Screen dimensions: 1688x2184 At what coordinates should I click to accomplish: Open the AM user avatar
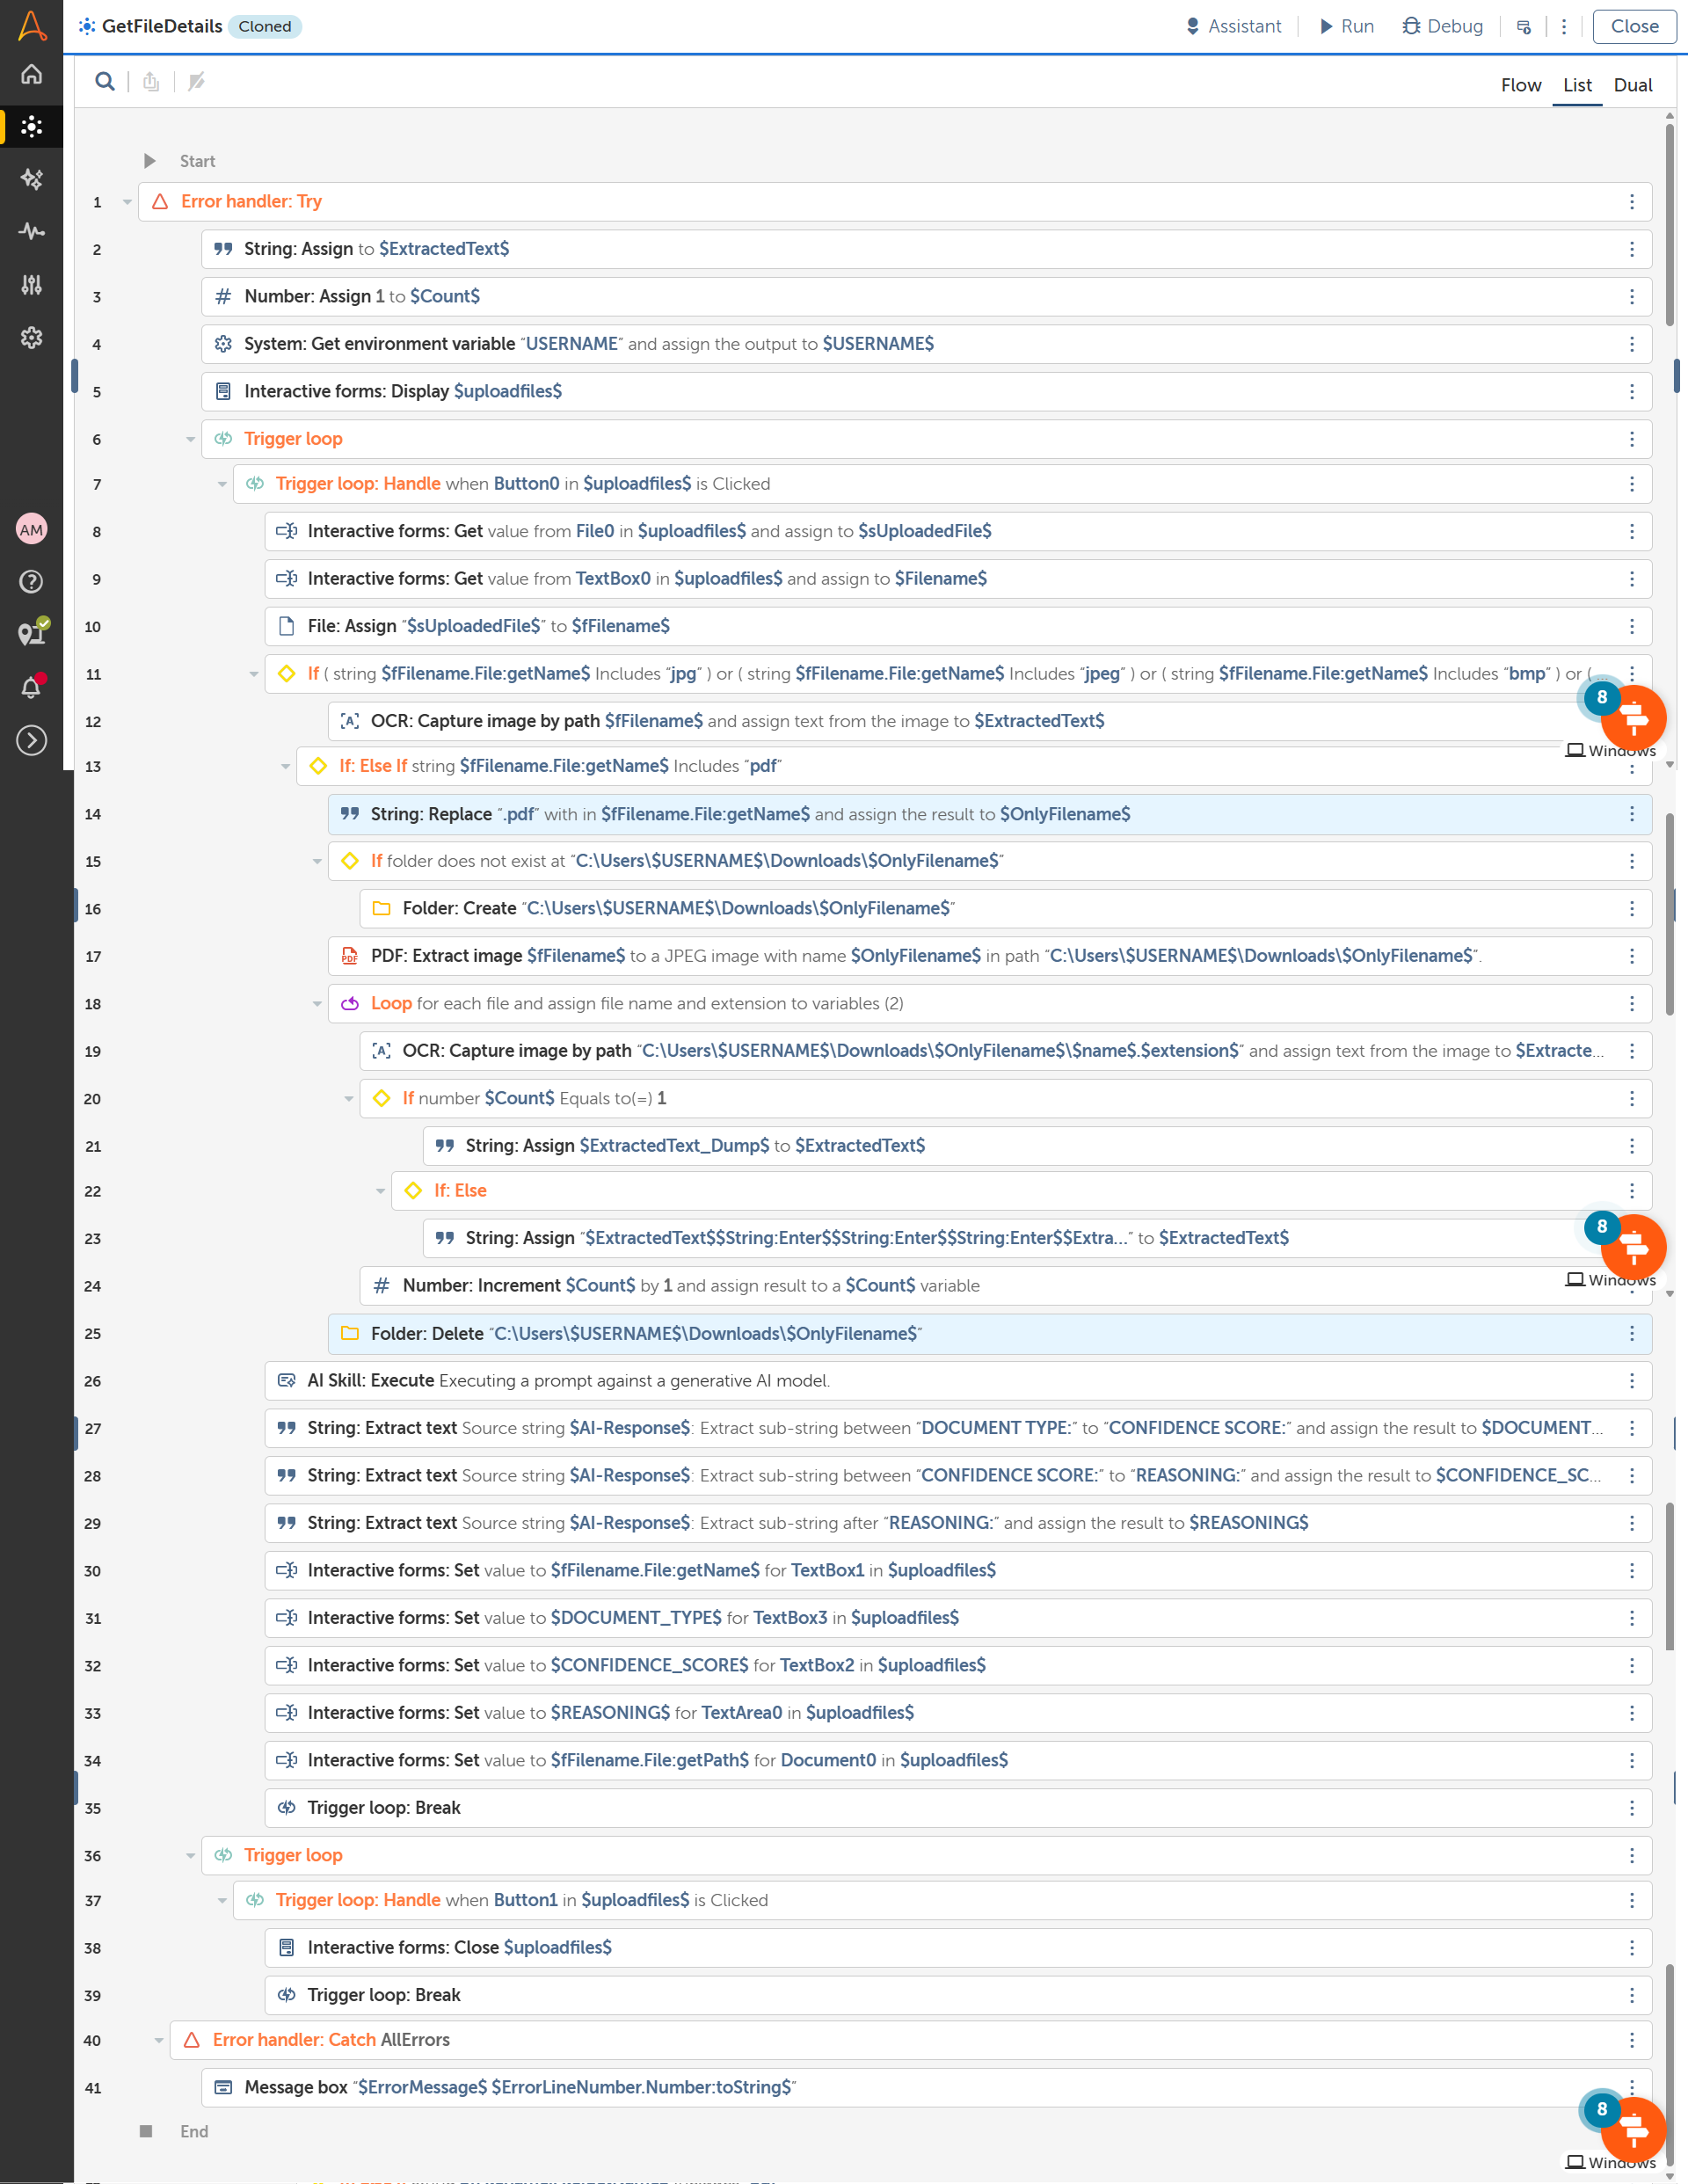[32, 529]
